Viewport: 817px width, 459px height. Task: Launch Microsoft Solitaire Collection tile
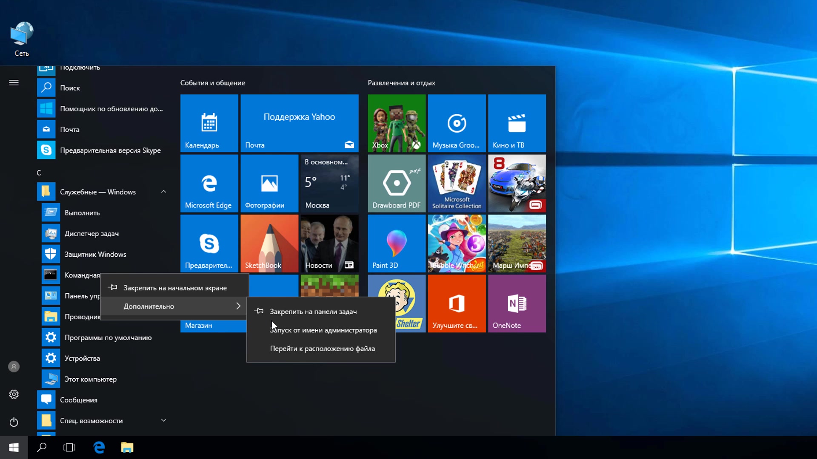point(457,183)
